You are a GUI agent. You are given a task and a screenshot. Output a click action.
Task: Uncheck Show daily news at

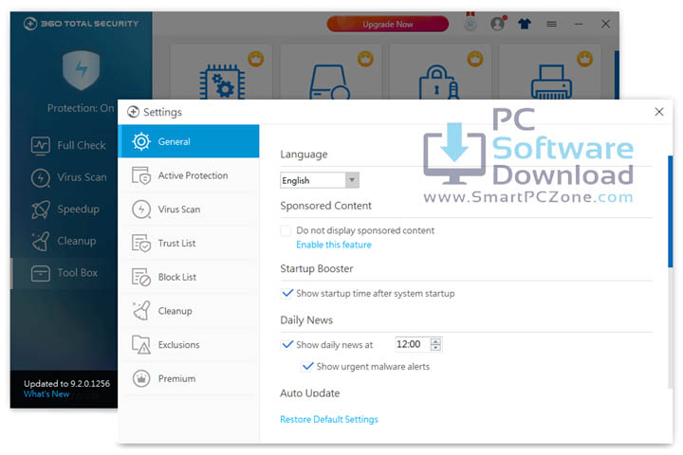click(287, 344)
